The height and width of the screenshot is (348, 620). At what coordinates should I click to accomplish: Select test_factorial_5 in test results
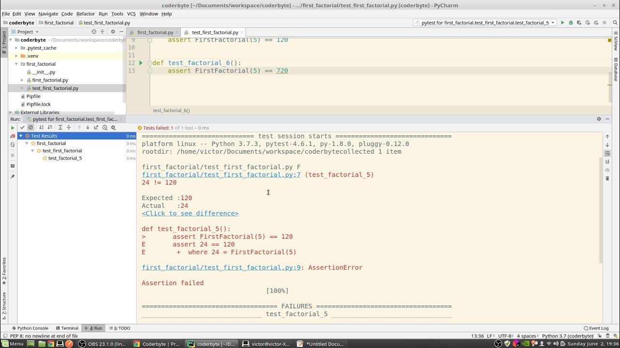64,159
